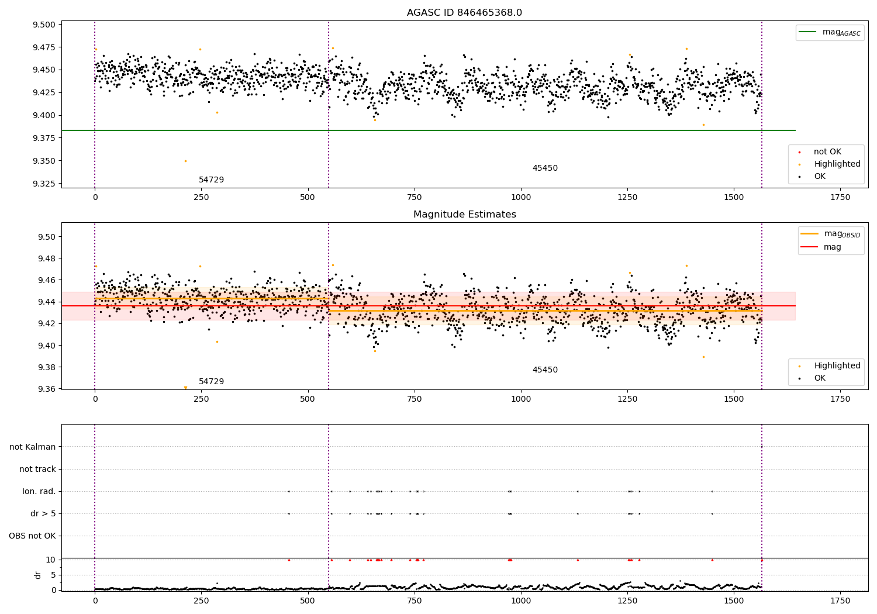The height and width of the screenshot is (614, 877).
Task: Click the 9.400 y-axis tick label
Action: pyautogui.click(x=44, y=115)
